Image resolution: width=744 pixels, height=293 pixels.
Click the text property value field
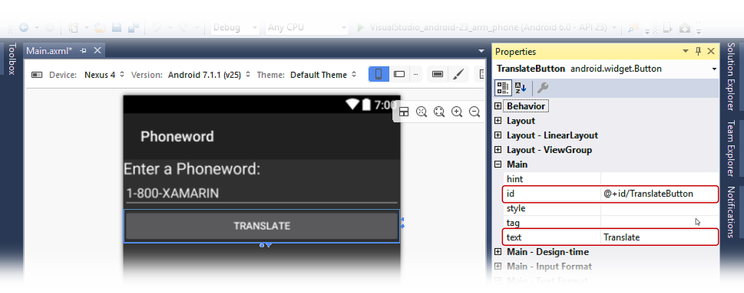(658, 237)
